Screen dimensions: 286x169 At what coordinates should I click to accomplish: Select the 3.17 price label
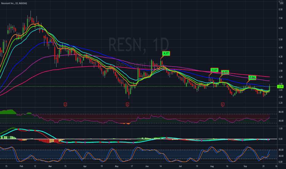(225, 72)
